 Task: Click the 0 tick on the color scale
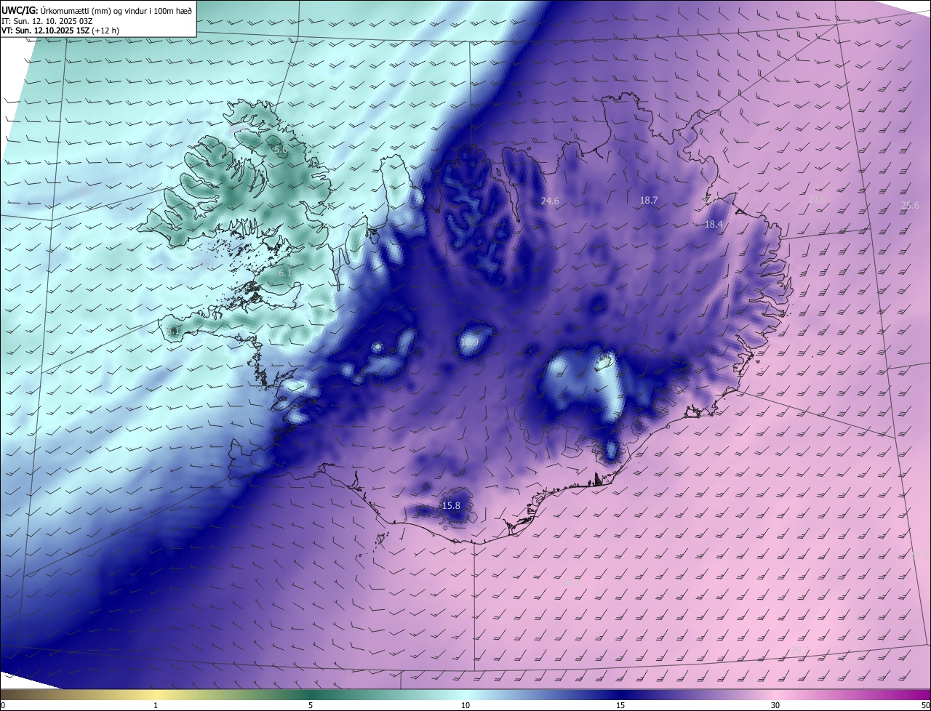(x=3, y=705)
